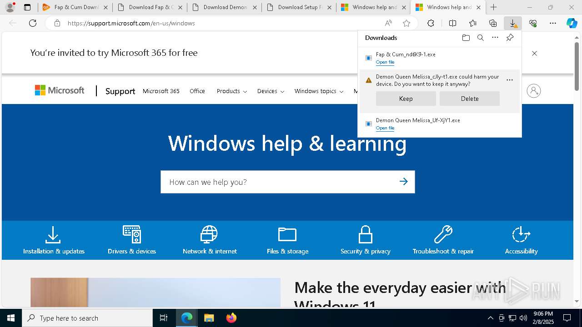Screen dimensions: 582x327
Task: Open Edge Settings and more menu
Action: (553, 23)
